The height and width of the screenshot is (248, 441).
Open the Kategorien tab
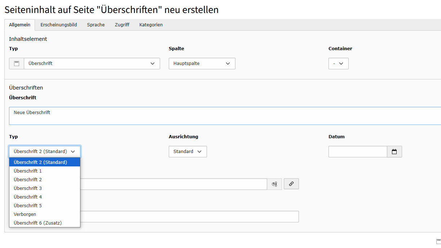151,25
